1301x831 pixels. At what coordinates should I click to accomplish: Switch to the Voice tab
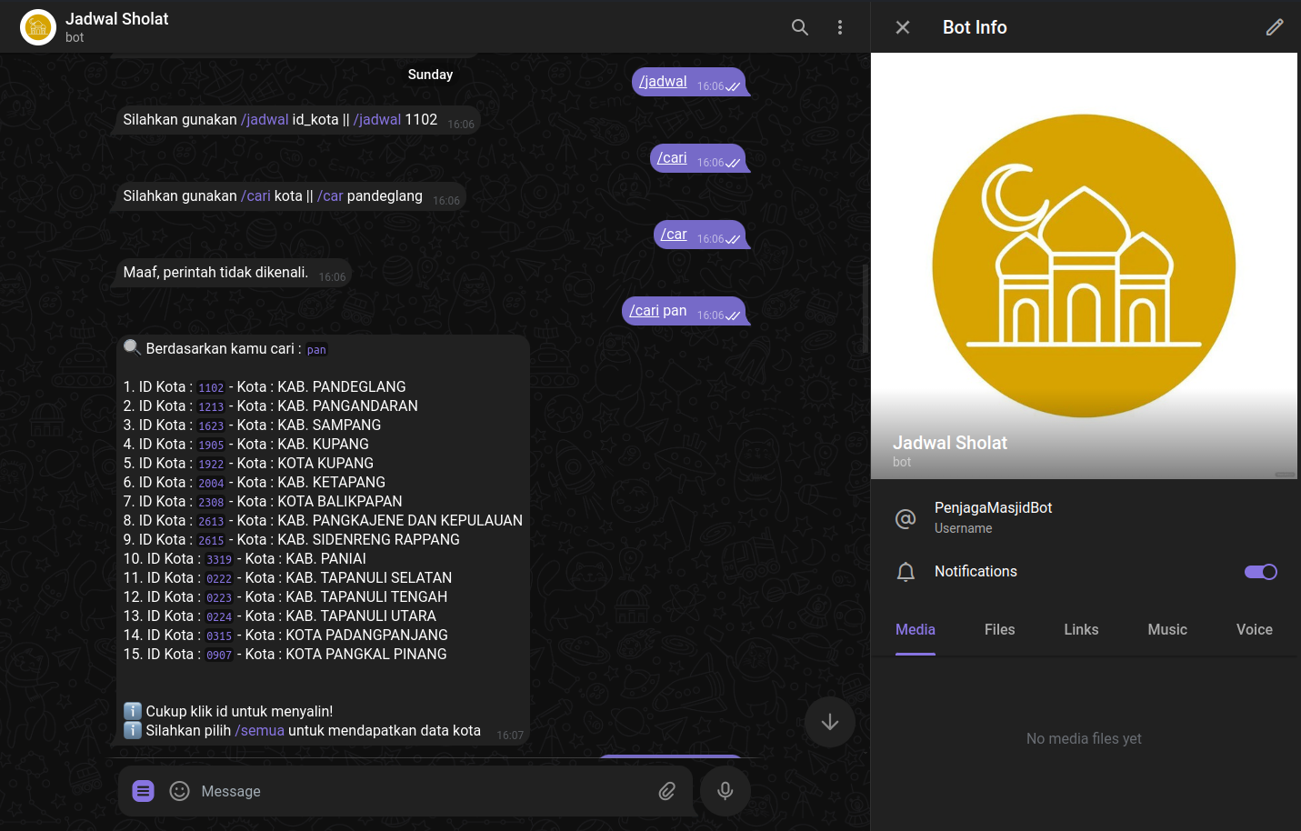[1255, 629]
